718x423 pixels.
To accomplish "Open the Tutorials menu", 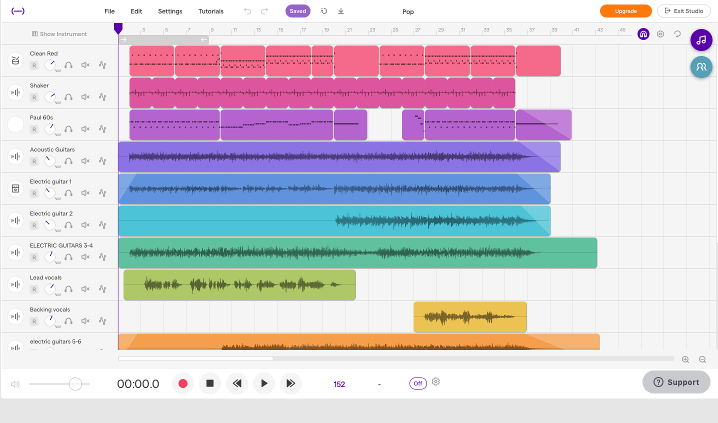I will [210, 11].
